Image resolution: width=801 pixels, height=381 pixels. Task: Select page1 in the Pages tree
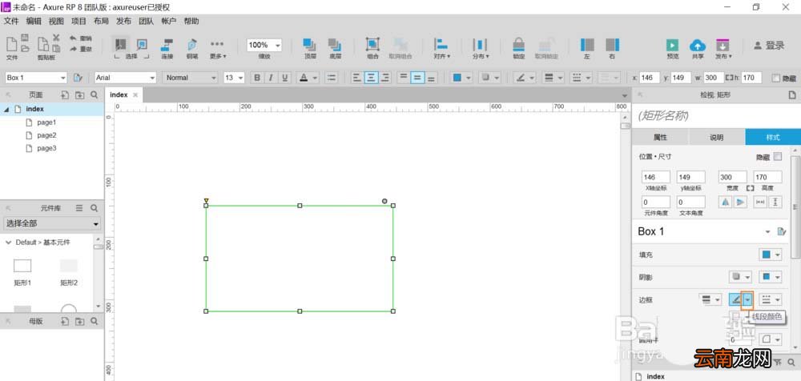[x=46, y=122]
